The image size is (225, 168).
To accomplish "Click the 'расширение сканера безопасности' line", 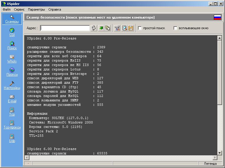I will (x=65, y=52).
